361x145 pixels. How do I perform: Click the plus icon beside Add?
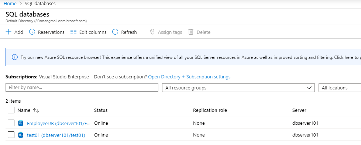click(8, 32)
